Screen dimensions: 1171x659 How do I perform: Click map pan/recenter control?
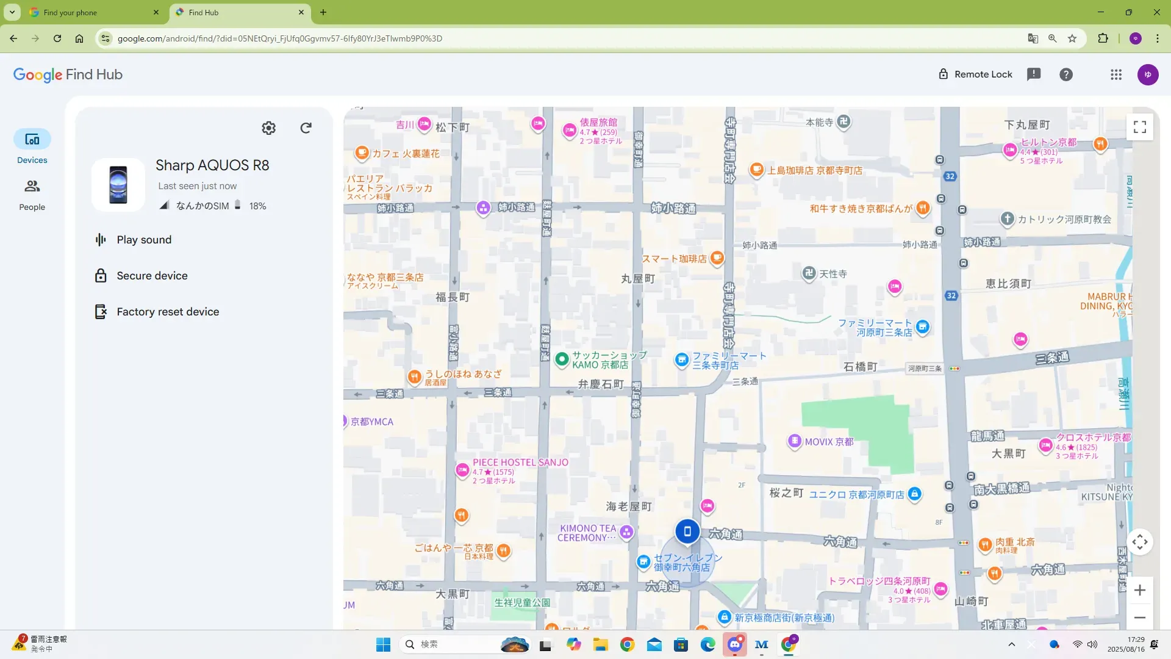pos(1139,542)
